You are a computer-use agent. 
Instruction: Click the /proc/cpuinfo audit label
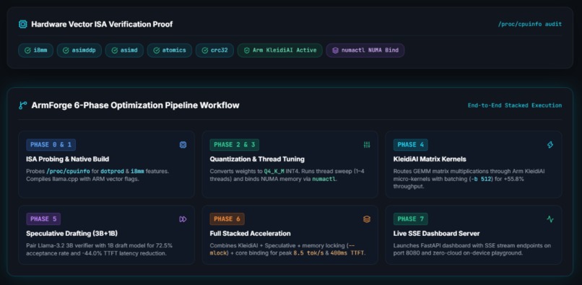tap(530, 24)
